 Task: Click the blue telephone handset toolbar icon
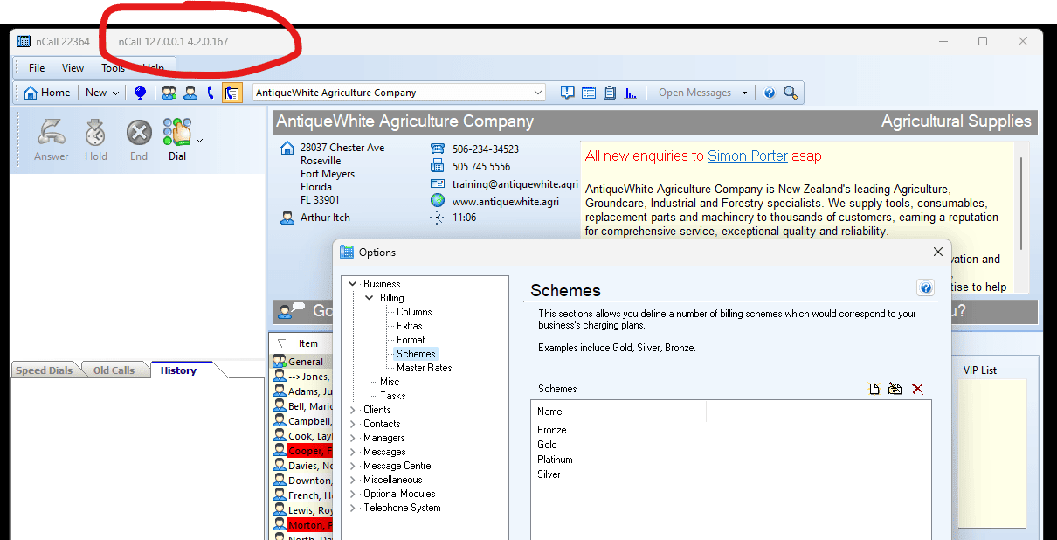pos(211,93)
